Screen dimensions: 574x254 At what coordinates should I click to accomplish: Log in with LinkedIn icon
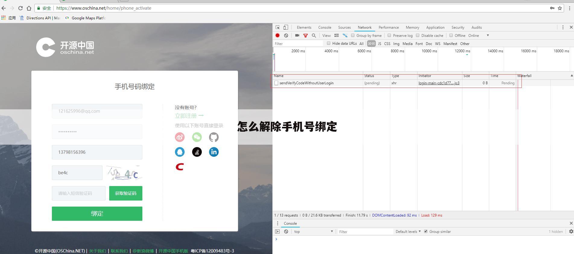tap(214, 152)
